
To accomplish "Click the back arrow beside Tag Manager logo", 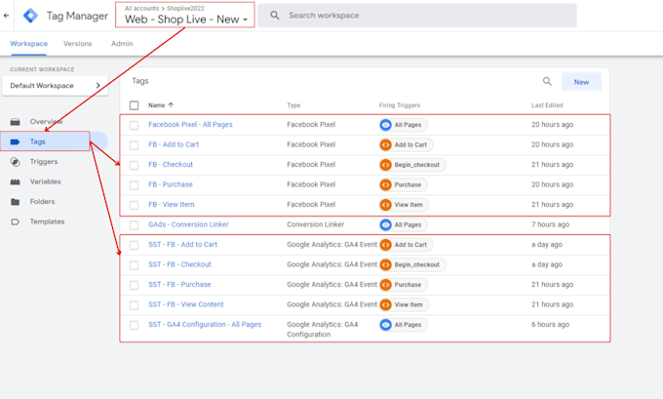I will pos(7,16).
